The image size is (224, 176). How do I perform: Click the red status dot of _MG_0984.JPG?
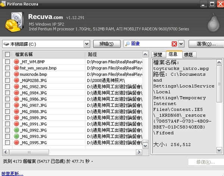pyautogui.click(x=16, y=93)
